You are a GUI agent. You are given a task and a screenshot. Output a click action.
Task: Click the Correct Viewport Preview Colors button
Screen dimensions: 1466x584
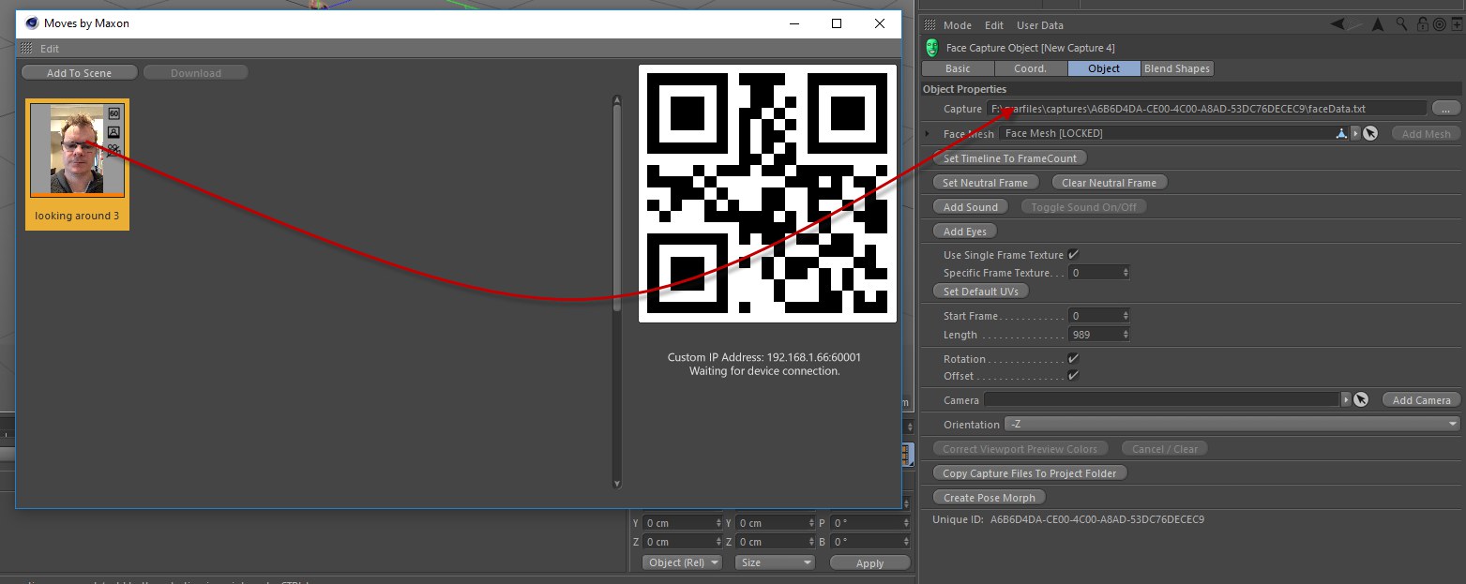[x=1020, y=449]
